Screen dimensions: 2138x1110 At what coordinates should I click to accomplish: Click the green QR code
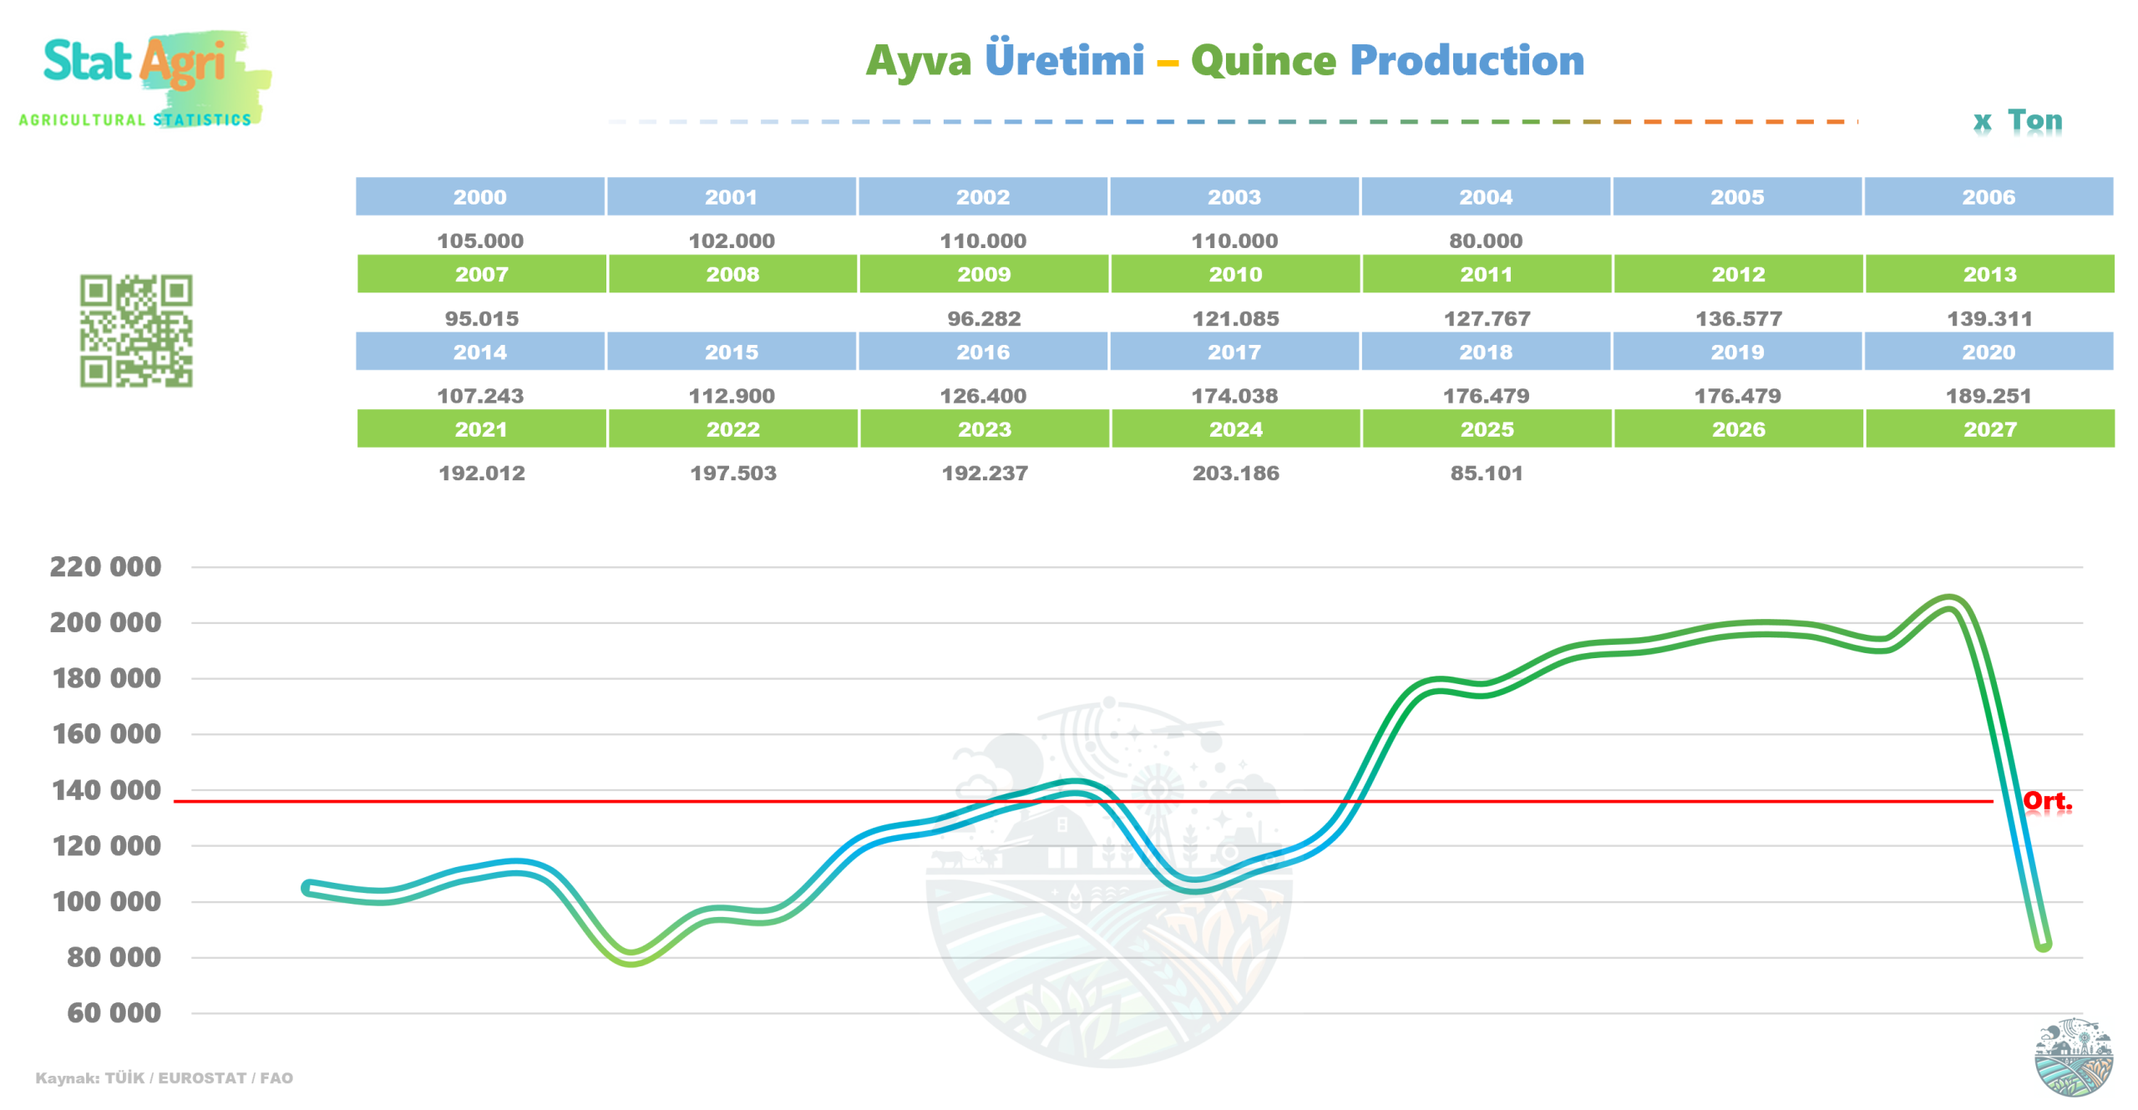[x=136, y=331]
